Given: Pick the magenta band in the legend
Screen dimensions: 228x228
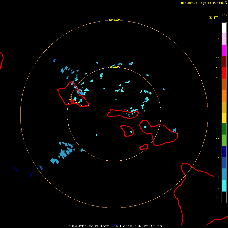Looking at the screenshot, I should point(224,50).
